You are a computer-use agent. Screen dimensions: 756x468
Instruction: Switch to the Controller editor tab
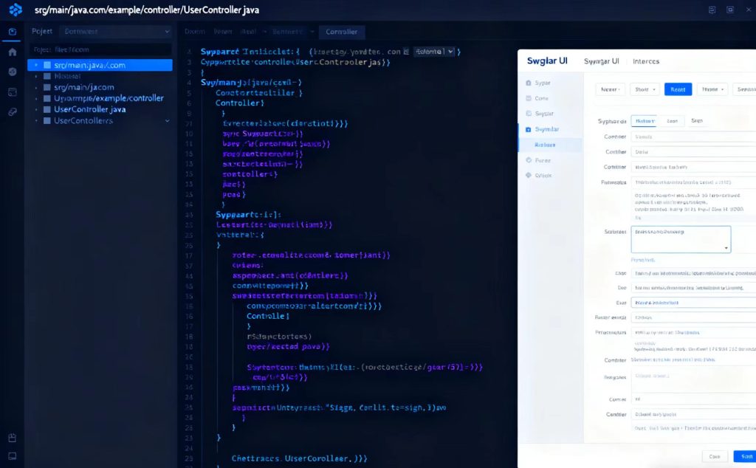(x=341, y=32)
